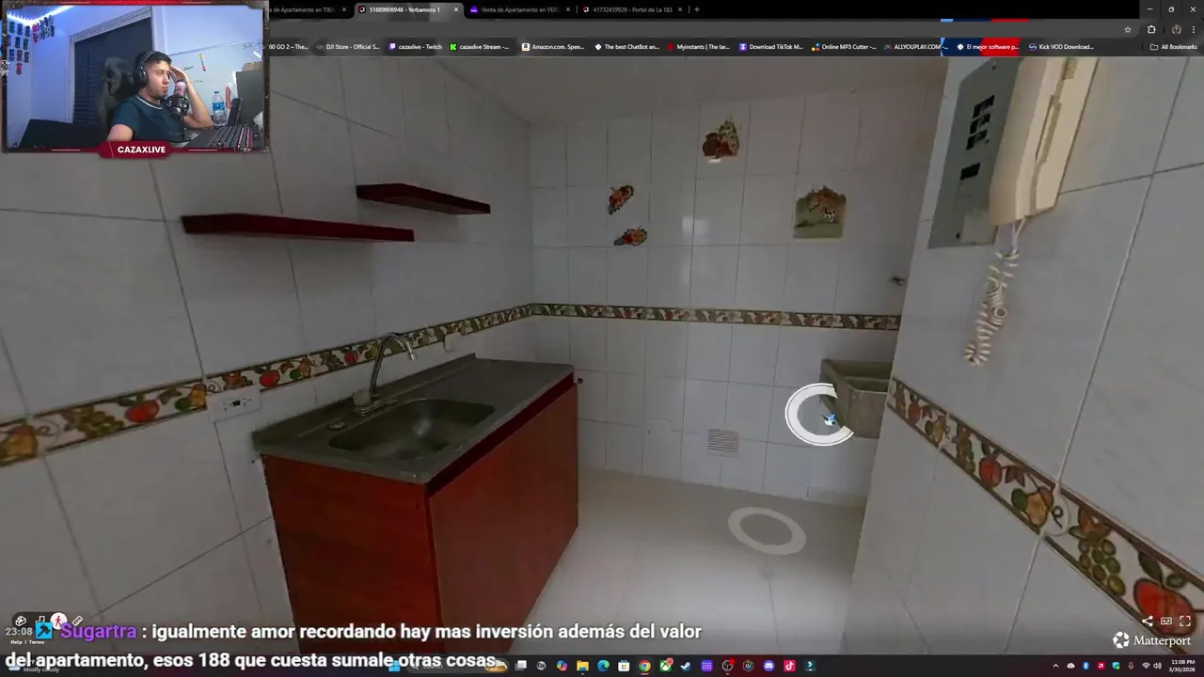The image size is (1204, 677).
Task: Open 'DJI Store - Official S...' bookmark
Action: click(348, 47)
